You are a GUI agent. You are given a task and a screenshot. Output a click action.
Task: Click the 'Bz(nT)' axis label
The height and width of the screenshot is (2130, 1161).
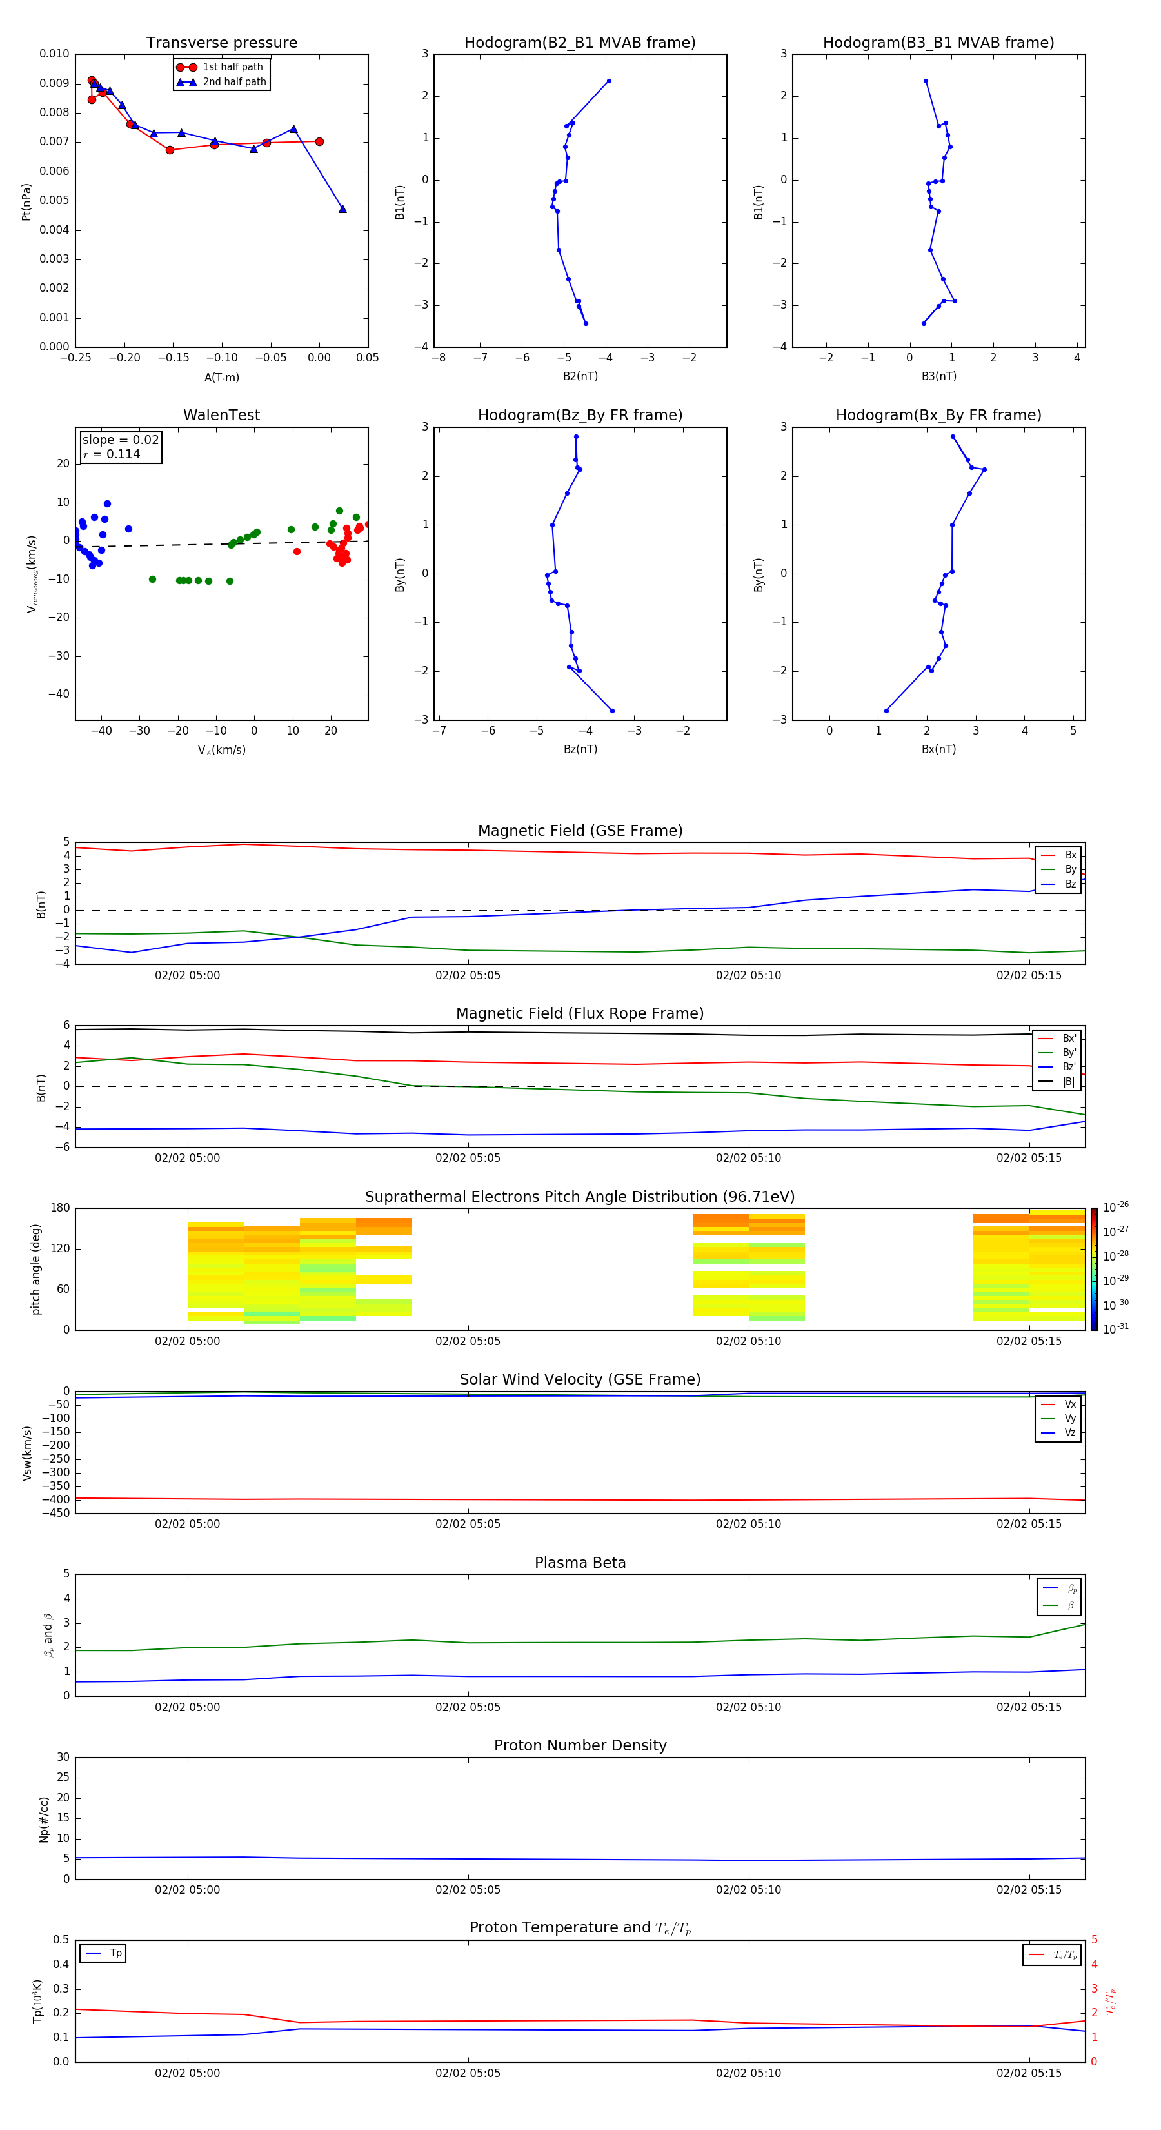click(x=580, y=749)
